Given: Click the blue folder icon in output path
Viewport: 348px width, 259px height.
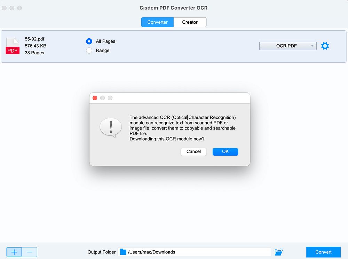Looking at the screenshot, I should point(123,252).
